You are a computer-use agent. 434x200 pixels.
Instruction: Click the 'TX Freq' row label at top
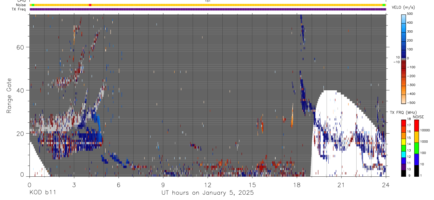[19, 9]
